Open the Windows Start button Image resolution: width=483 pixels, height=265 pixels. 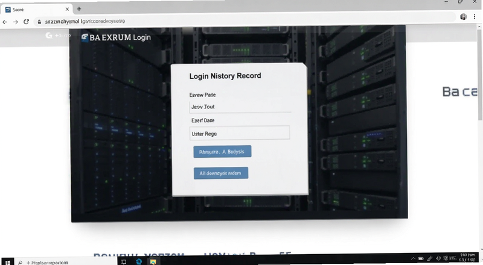[7, 262]
